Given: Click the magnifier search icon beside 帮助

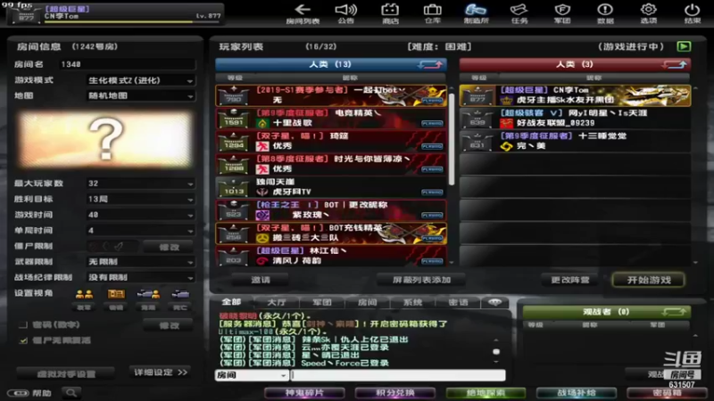Looking at the screenshot, I should (71, 392).
